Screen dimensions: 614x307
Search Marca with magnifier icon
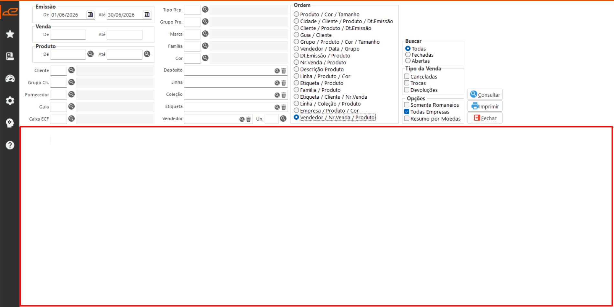tap(205, 34)
